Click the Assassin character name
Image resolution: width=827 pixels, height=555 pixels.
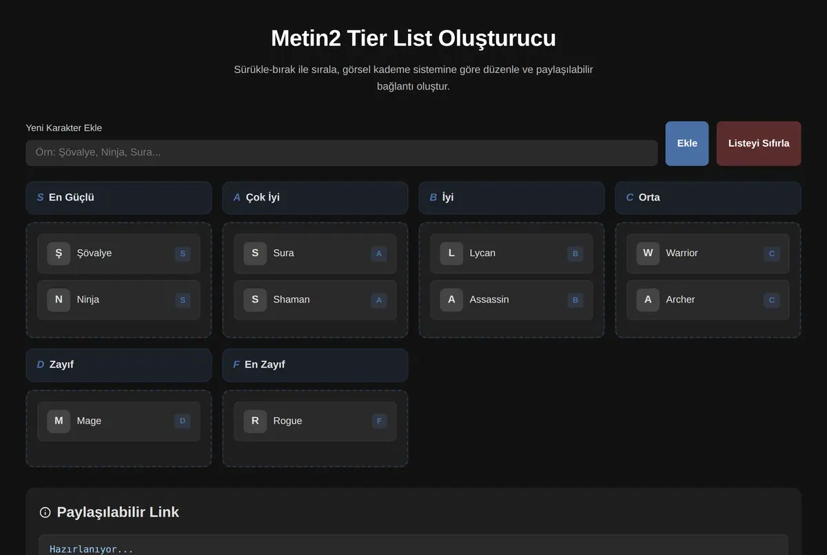click(x=489, y=300)
